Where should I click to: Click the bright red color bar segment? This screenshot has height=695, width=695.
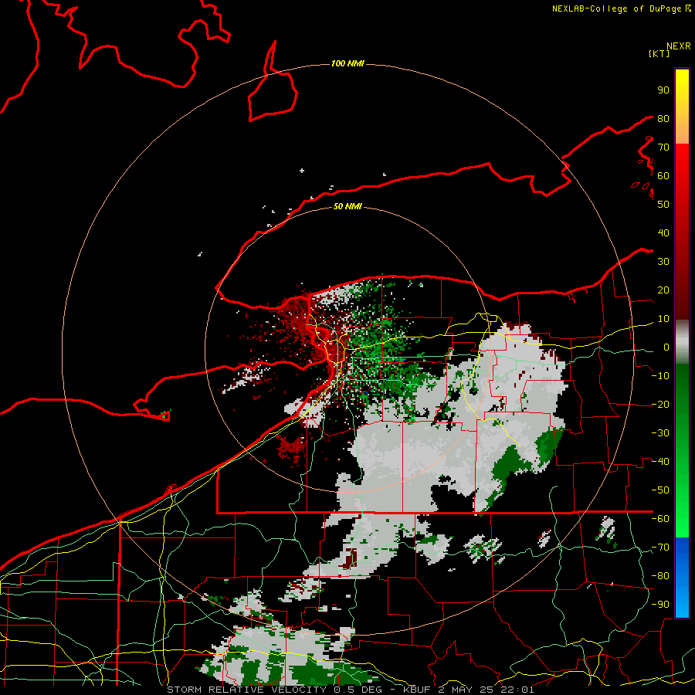click(682, 232)
